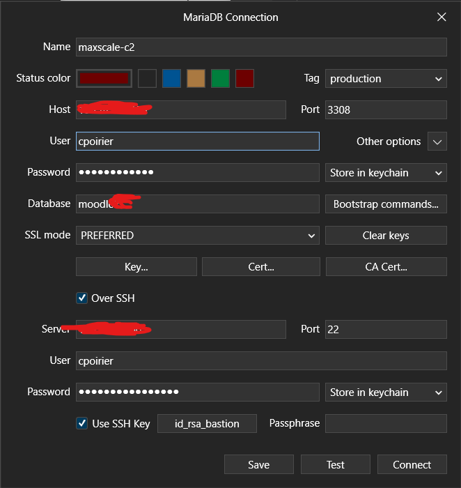Save the connection settings
Image resolution: width=461 pixels, height=488 pixels.
259,464
